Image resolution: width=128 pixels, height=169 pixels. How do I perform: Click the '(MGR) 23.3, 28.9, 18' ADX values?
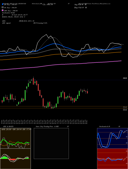pos(27,21)
